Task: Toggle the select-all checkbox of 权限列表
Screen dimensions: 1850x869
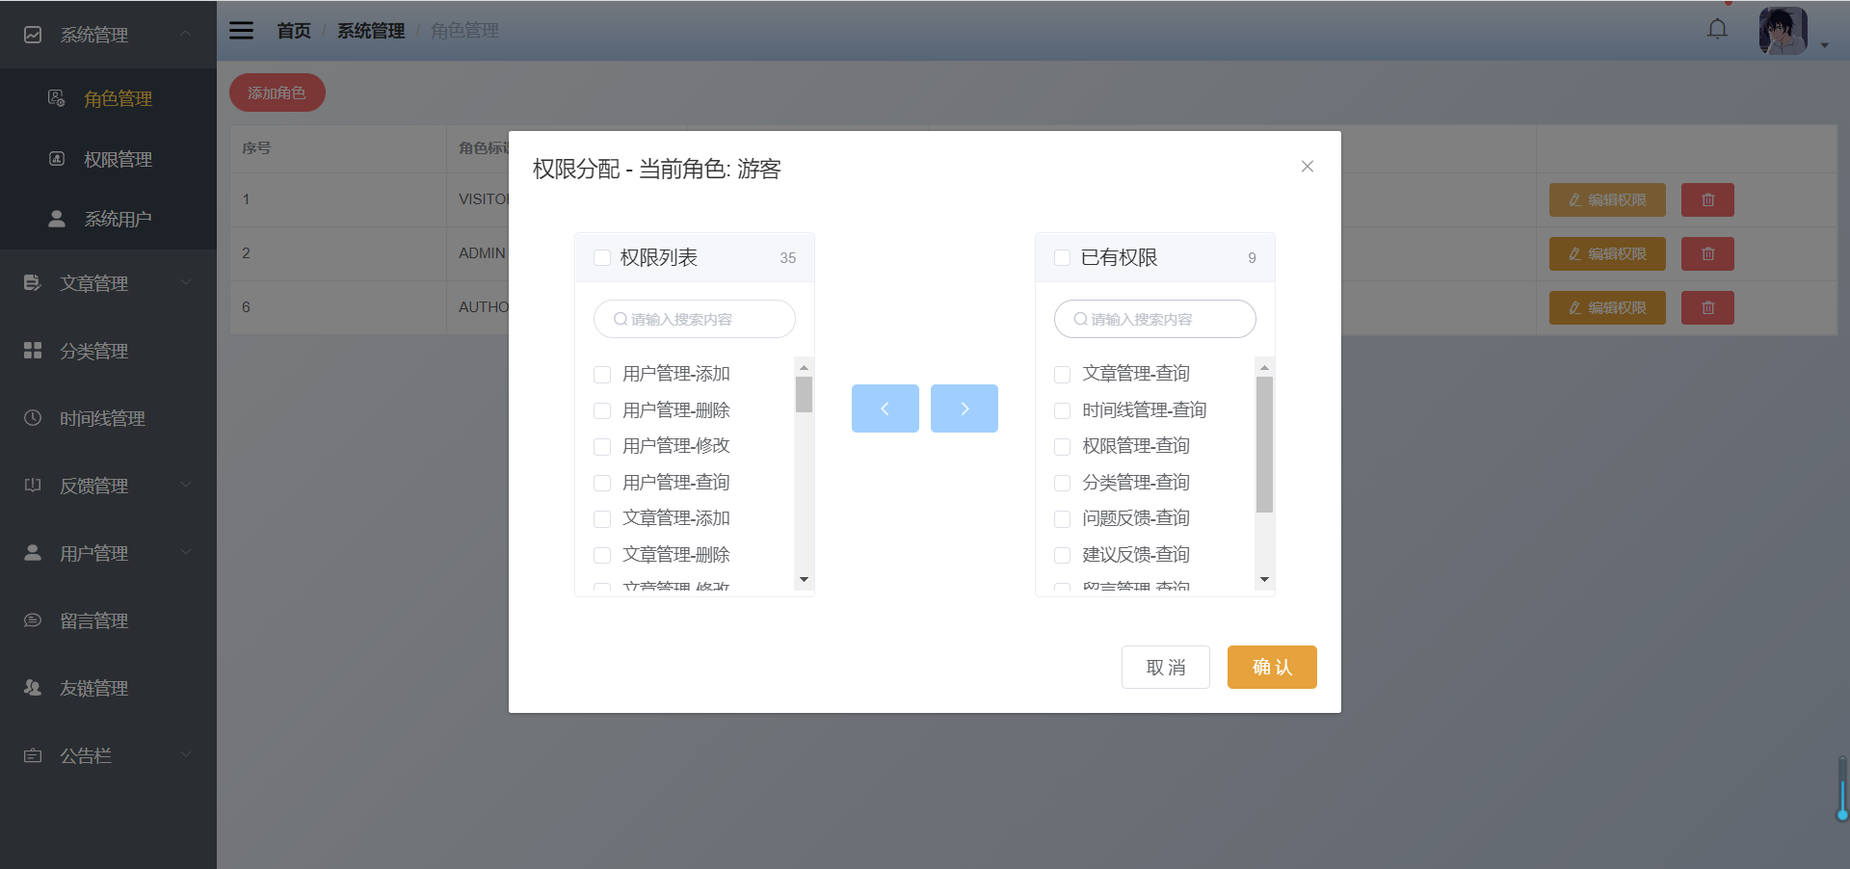Action: pos(602,257)
